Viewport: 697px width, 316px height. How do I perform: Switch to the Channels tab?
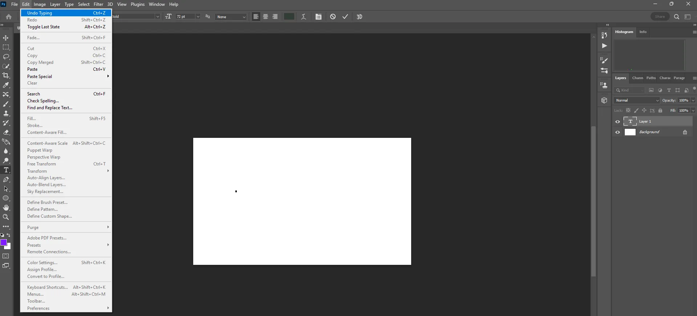[x=637, y=78]
